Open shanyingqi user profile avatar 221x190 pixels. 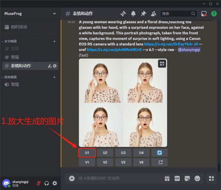click(x=6, y=183)
